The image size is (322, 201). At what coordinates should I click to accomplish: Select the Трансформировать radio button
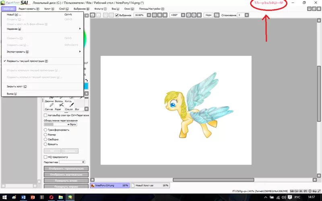pos(45,130)
